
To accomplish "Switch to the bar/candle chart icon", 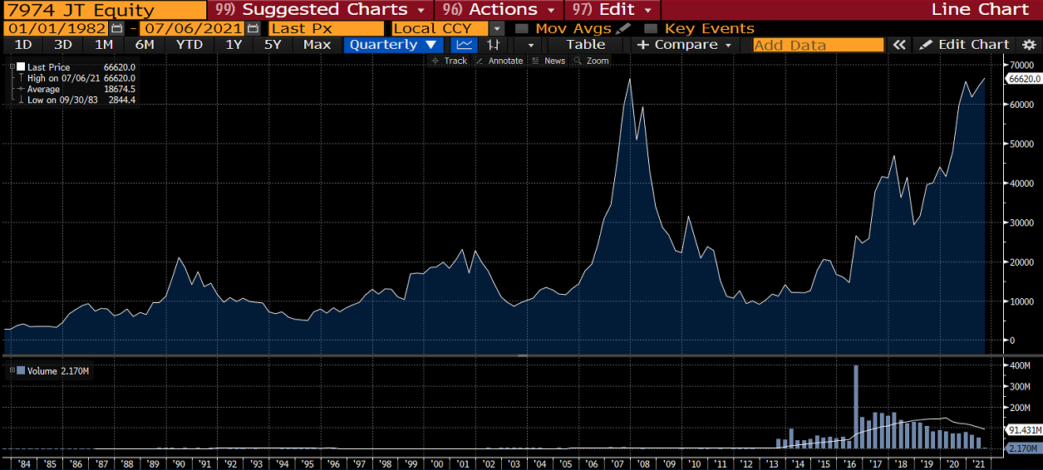I will click(494, 45).
